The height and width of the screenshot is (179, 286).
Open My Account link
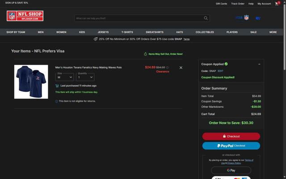point(264,4)
